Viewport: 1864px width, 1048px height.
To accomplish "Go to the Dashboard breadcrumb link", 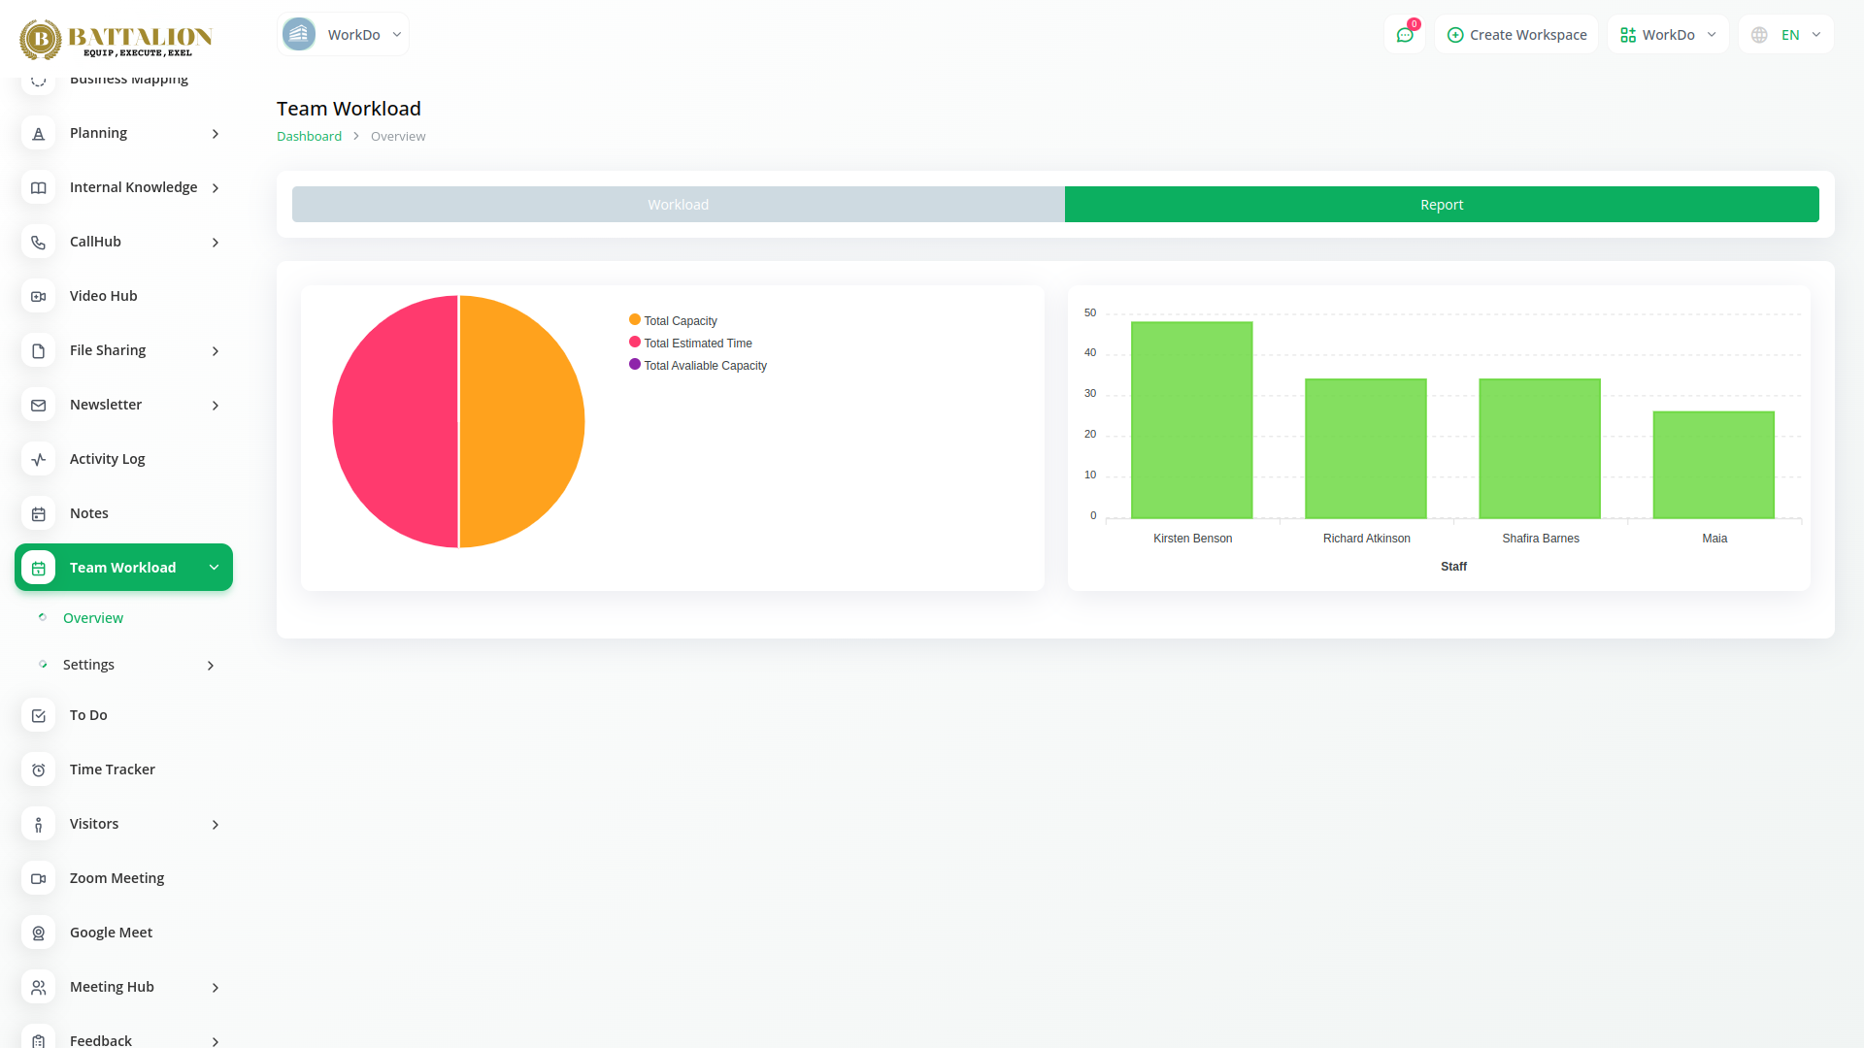I will pyautogui.click(x=309, y=137).
